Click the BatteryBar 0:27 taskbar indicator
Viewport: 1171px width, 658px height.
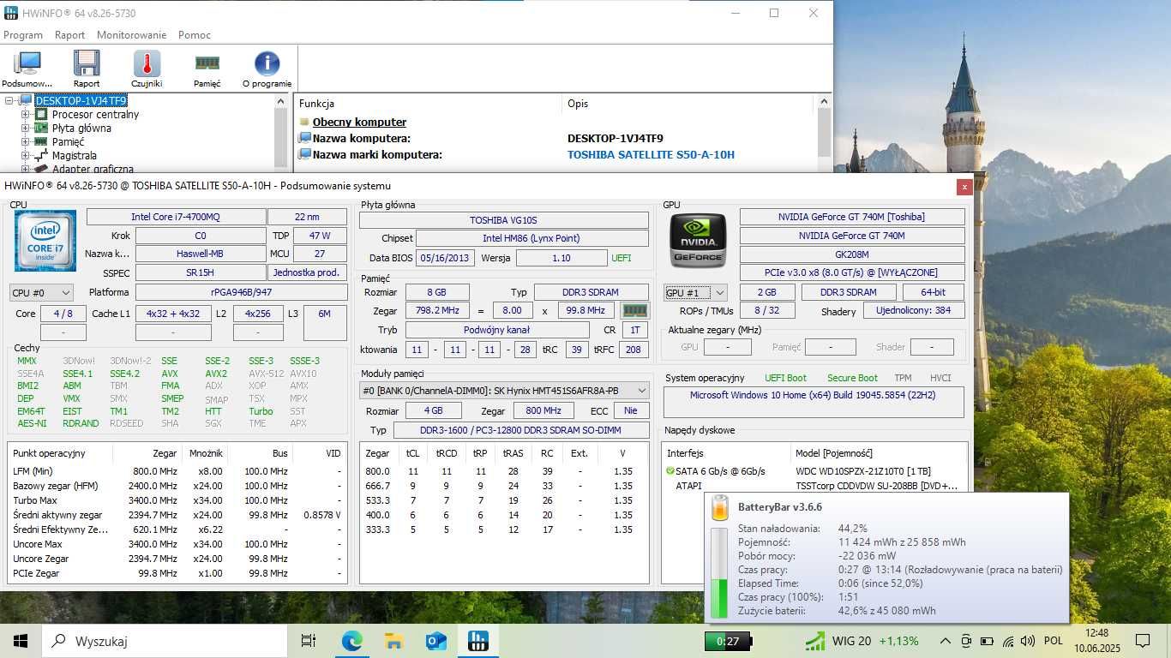[x=728, y=641]
